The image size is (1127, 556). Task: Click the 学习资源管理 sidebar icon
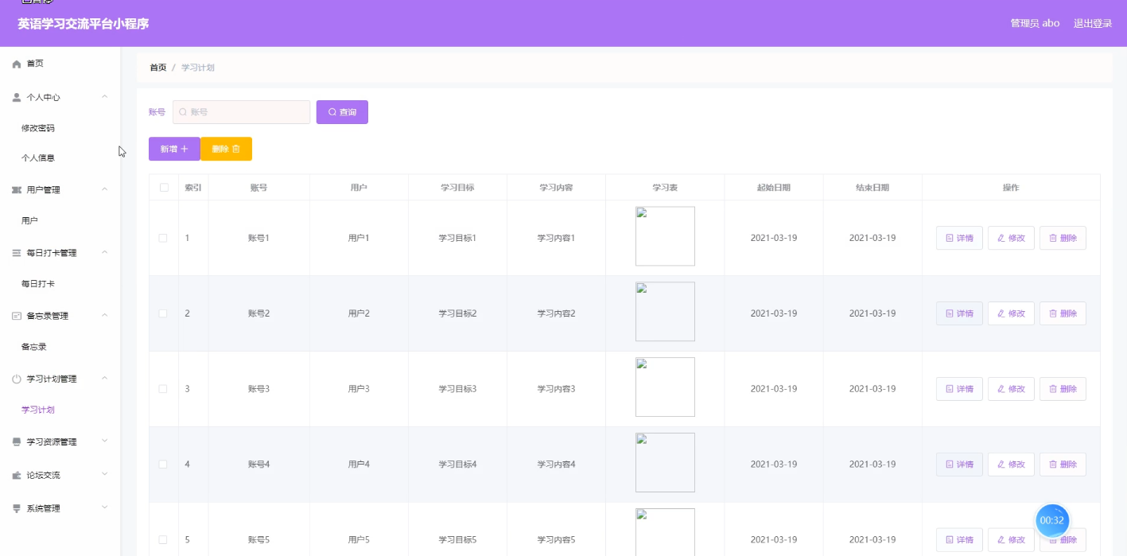17,442
